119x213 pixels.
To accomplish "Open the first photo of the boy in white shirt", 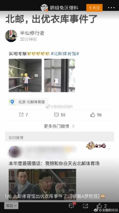I will click(25, 75).
